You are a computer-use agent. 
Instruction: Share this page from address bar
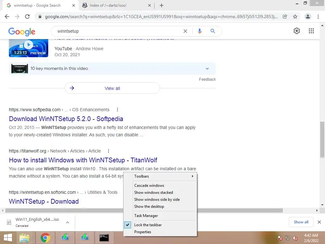(x=285, y=17)
